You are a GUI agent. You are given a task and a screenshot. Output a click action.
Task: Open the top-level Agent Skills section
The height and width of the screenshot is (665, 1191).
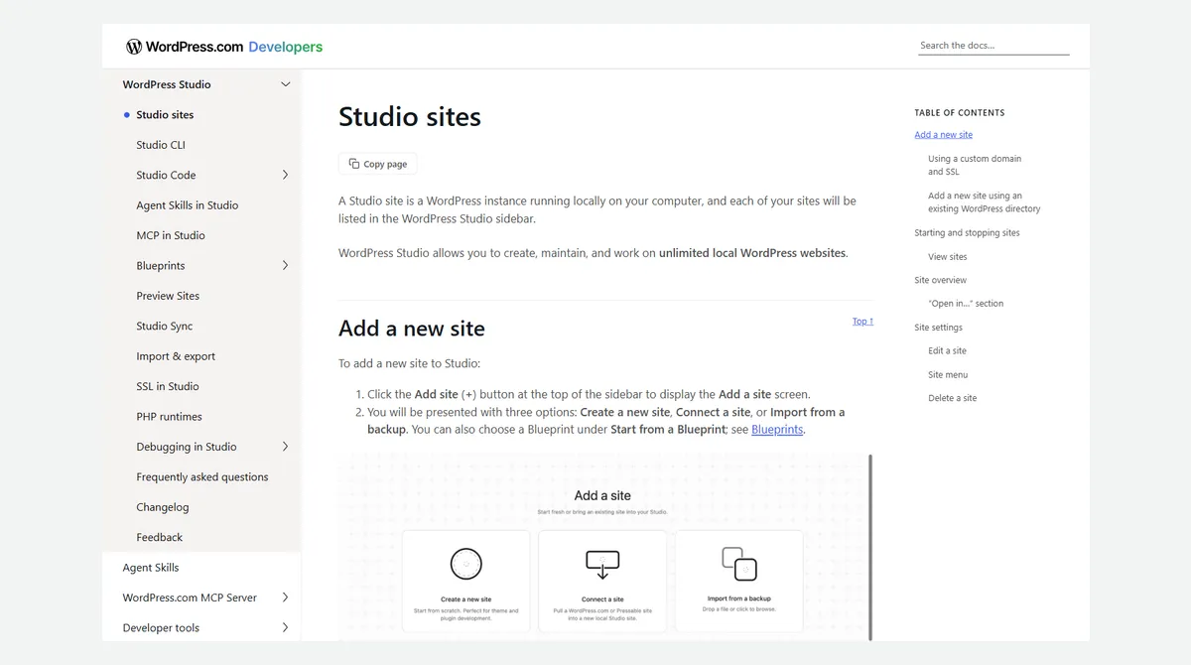(x=151, y=568)
